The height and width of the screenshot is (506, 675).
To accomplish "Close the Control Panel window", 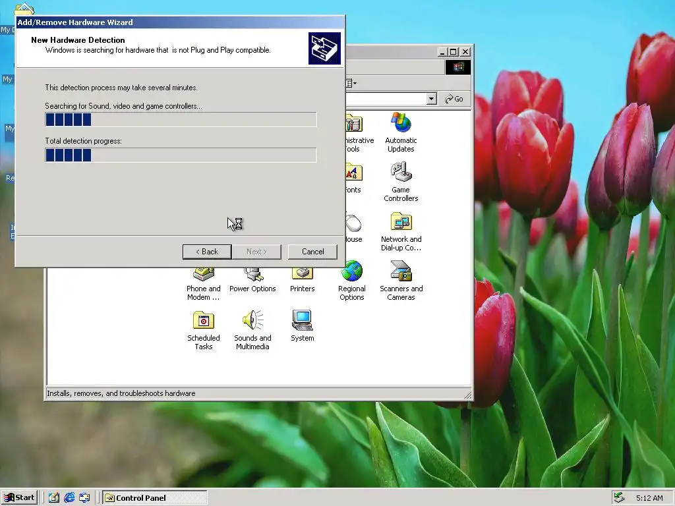I will (x=465, y=52).
